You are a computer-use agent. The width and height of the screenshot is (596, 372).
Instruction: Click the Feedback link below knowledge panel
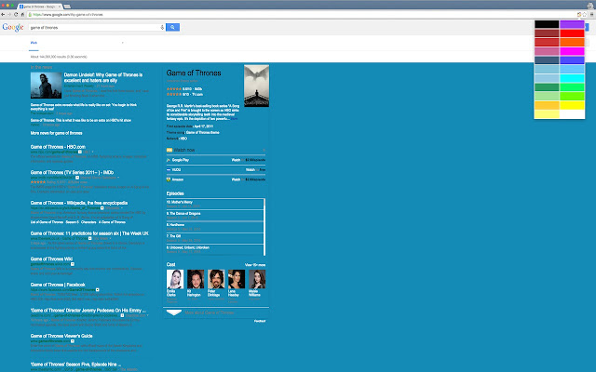point(260,321)
